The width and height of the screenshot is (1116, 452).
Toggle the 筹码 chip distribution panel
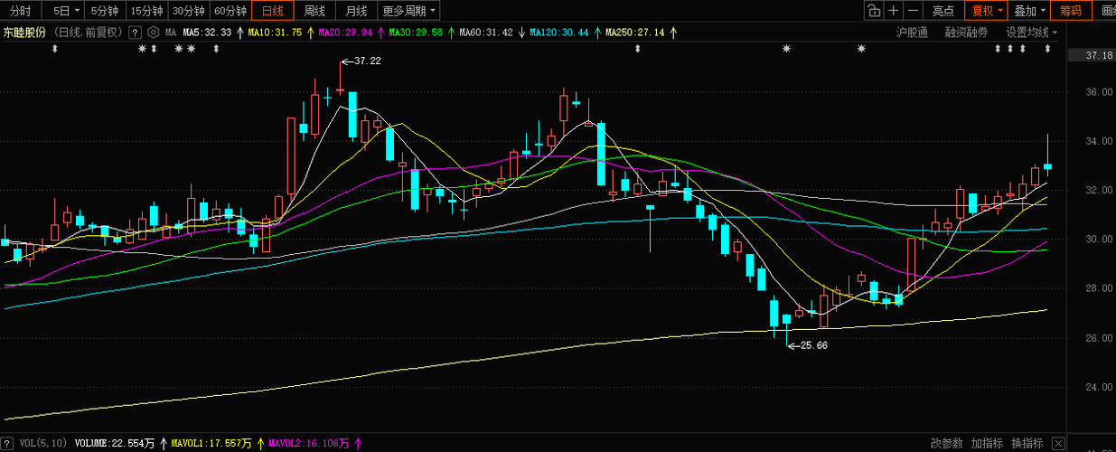[x=1072, y=11]
